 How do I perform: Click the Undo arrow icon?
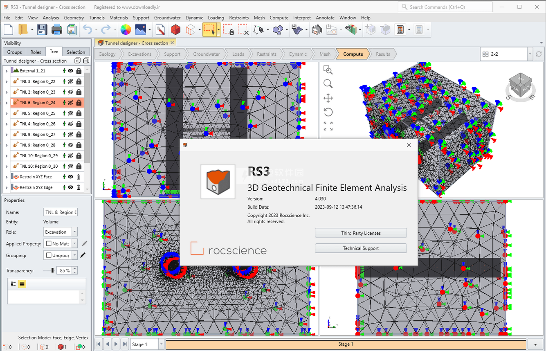coord(87,29)
